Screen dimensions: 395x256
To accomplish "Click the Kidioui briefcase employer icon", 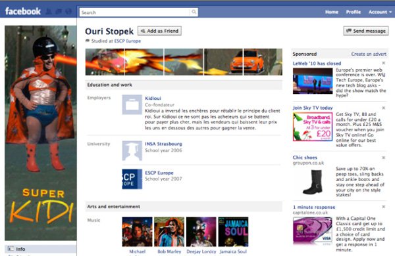I will pos(132,104).
